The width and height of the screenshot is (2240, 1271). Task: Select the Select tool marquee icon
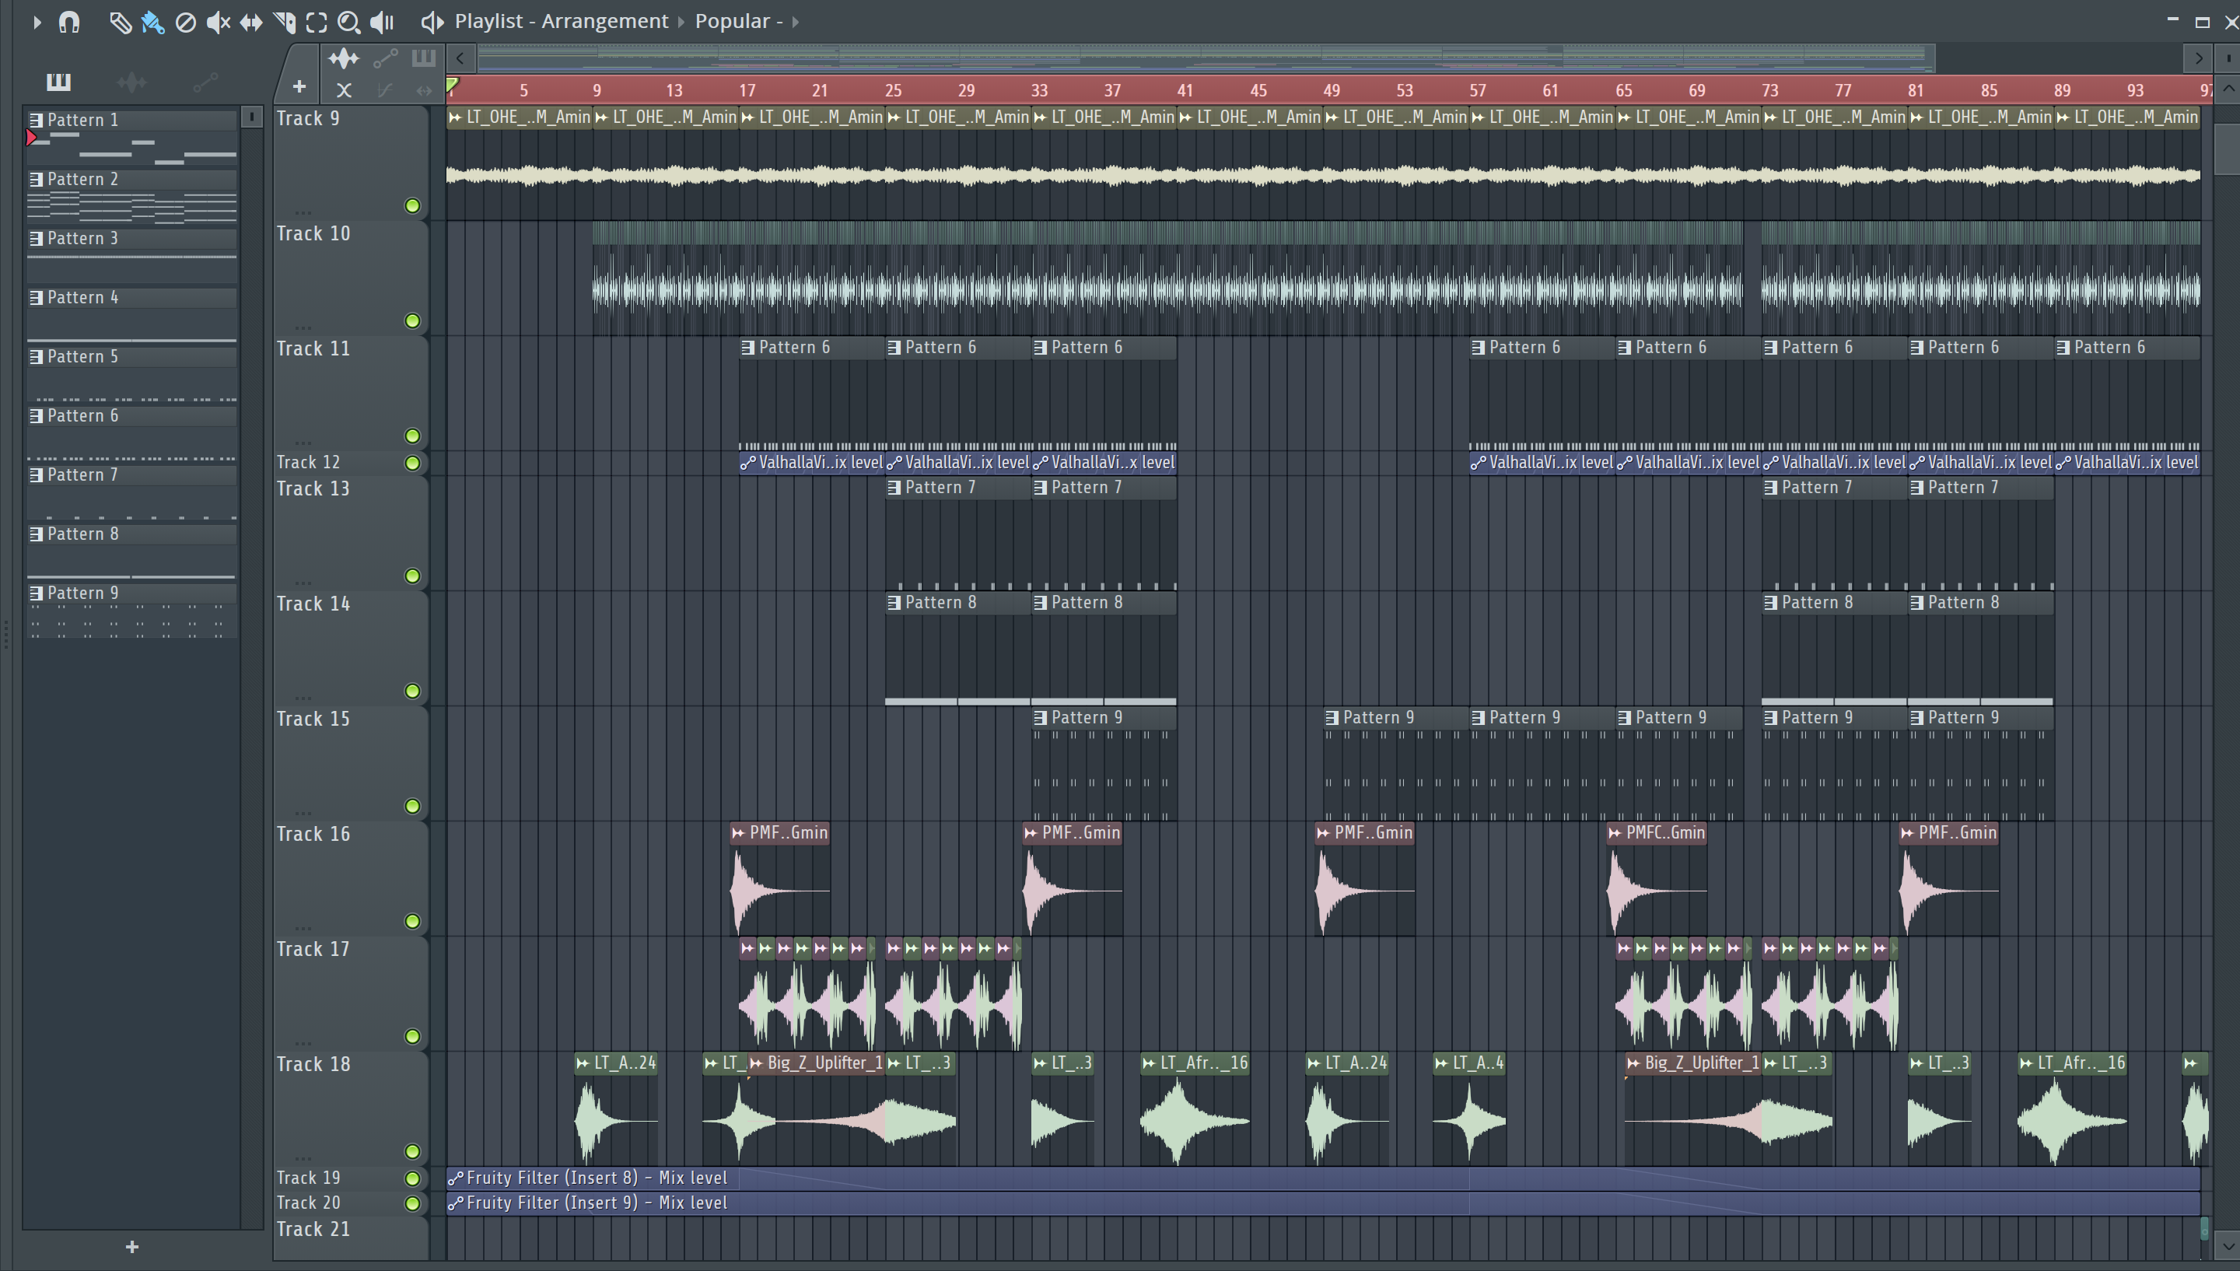tap(317, 22)
